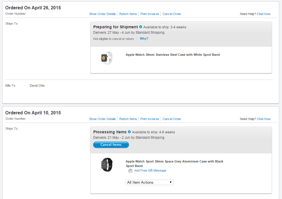Viewport: 282px width, 199px height.
Task: Click Return Items for April 10 order
Action: click(x=128, y=119)
